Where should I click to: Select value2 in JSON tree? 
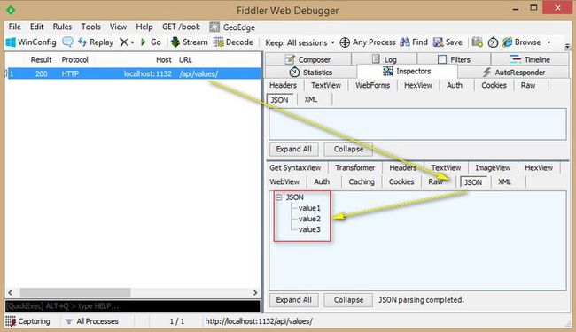click(309, 219)
